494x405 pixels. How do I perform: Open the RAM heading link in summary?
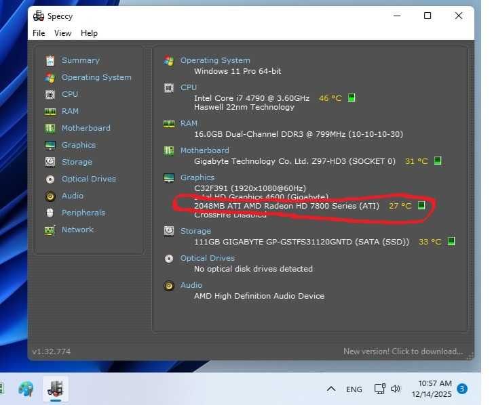[x=189, y=123]
